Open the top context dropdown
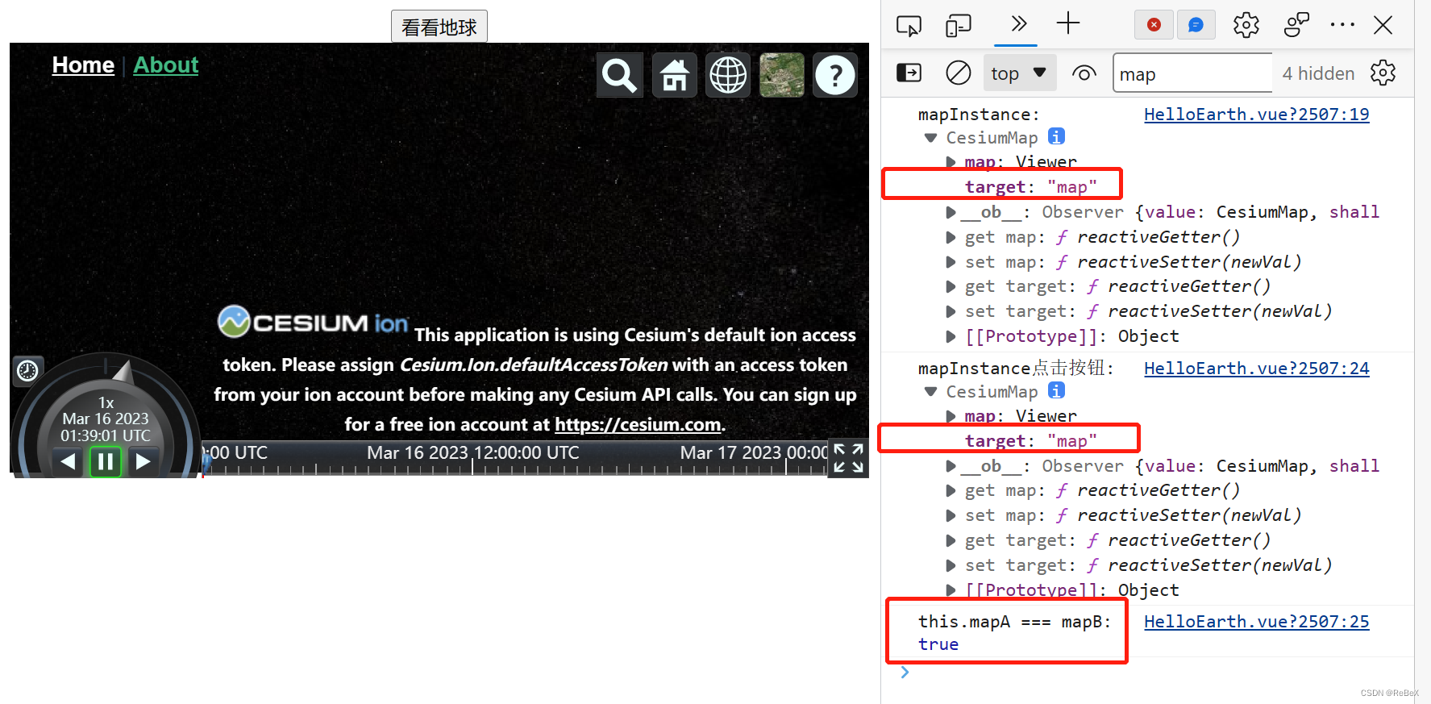The image size is (1431, 704). point(1018,73)
